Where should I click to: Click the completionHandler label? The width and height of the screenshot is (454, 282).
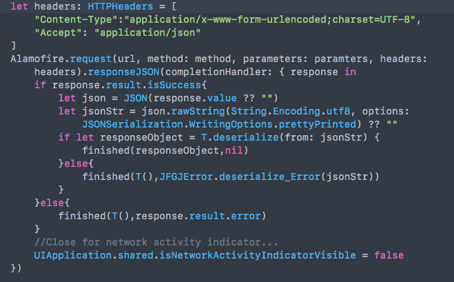[216, 72]
